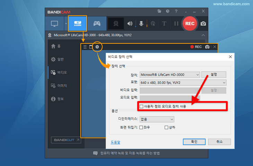Click the speaker volume level meter

point(136,24)
